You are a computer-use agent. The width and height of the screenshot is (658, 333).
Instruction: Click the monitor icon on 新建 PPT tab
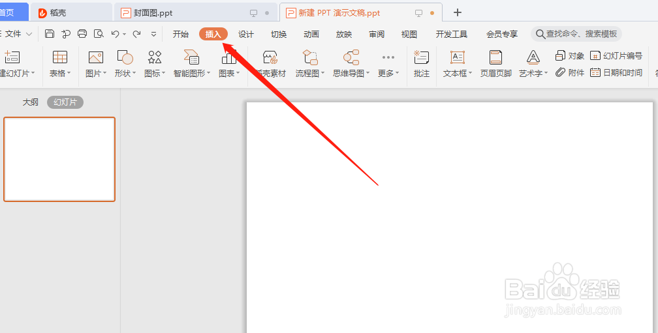point(418,13)
